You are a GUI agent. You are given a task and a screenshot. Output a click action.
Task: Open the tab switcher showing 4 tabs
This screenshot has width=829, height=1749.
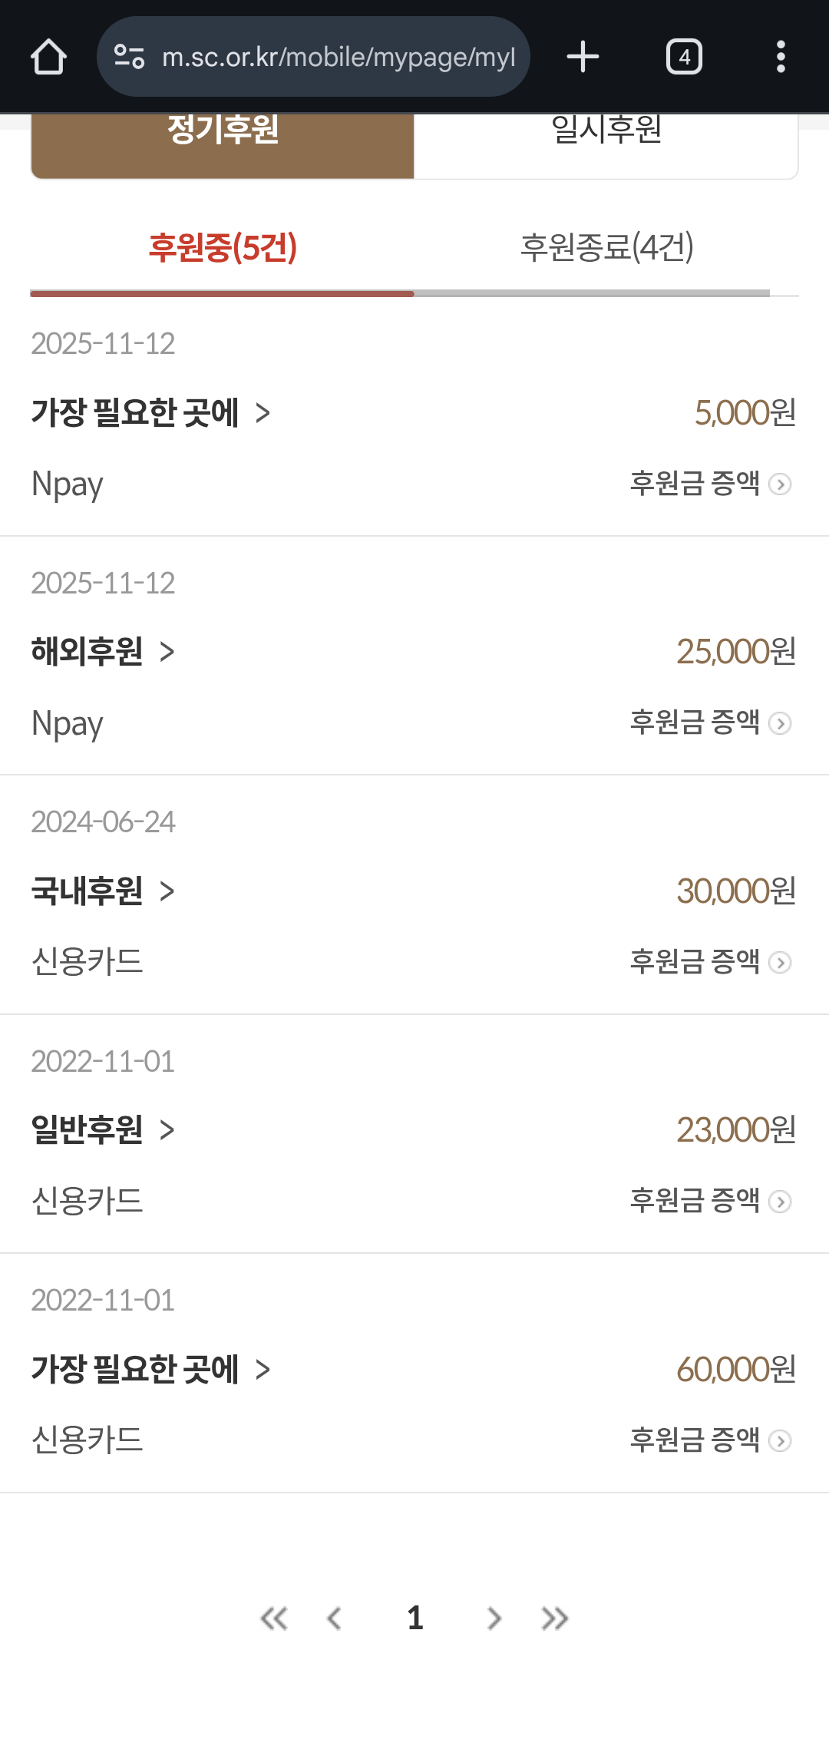tap(684, 57)
